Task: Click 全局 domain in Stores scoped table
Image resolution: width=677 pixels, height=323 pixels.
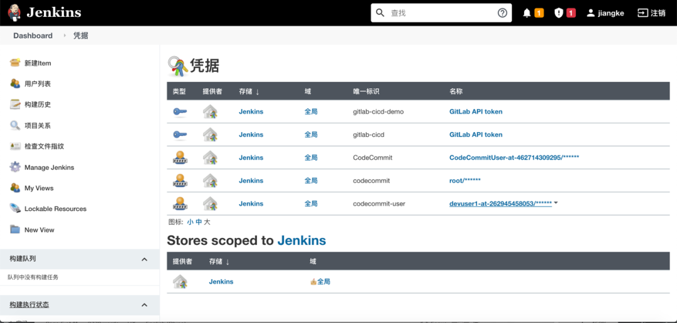Action: [x=324, y=282]
